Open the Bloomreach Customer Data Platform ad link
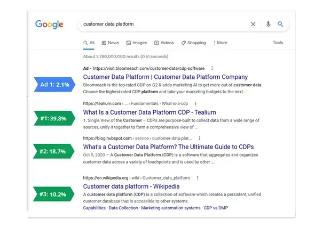 (165, 77)
